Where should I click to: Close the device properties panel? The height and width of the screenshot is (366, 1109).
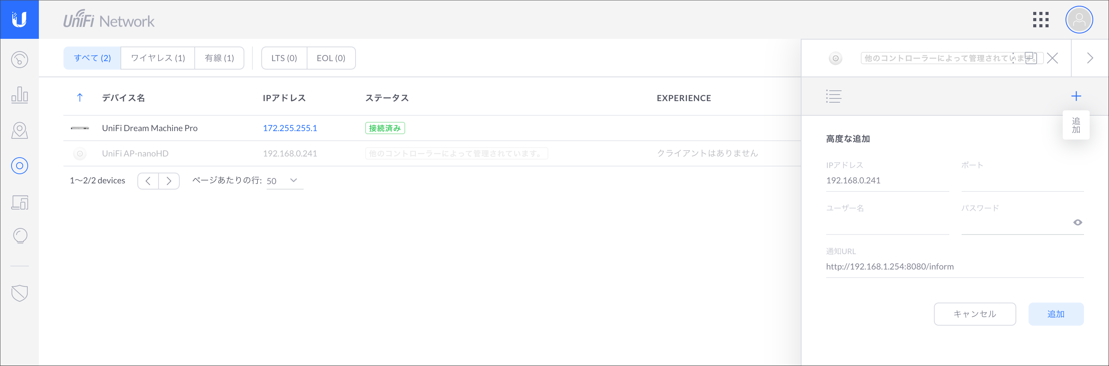click(x=1052, y=58)
